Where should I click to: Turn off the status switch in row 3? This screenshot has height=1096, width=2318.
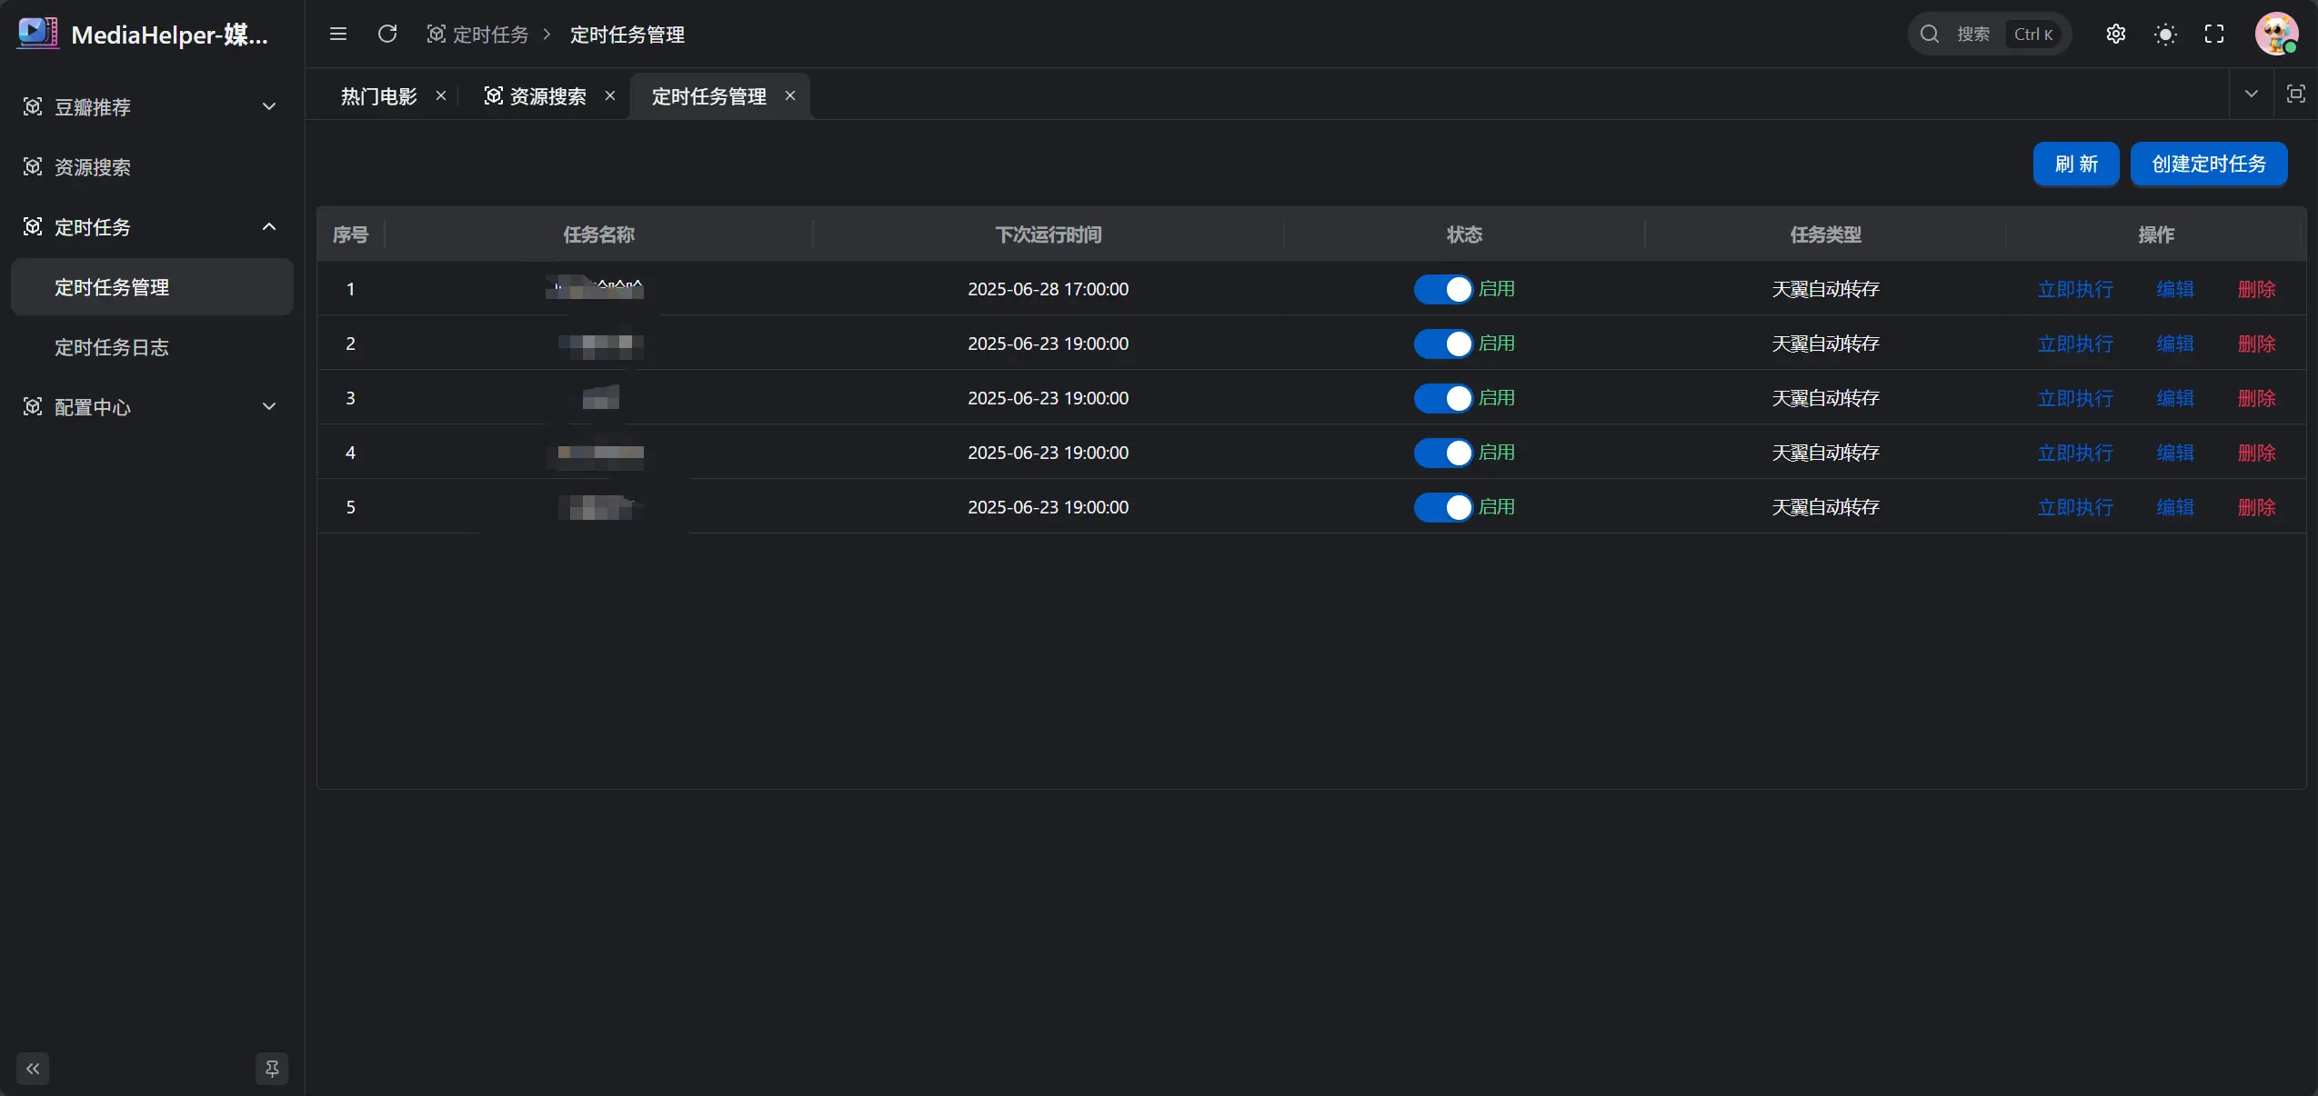[1442, 398]
